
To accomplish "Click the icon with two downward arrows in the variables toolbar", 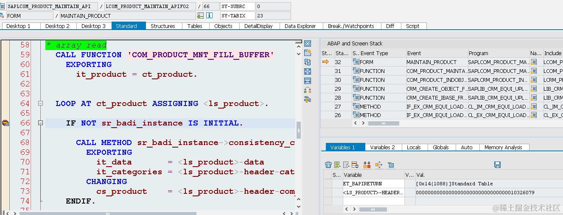I will point(367,165).
